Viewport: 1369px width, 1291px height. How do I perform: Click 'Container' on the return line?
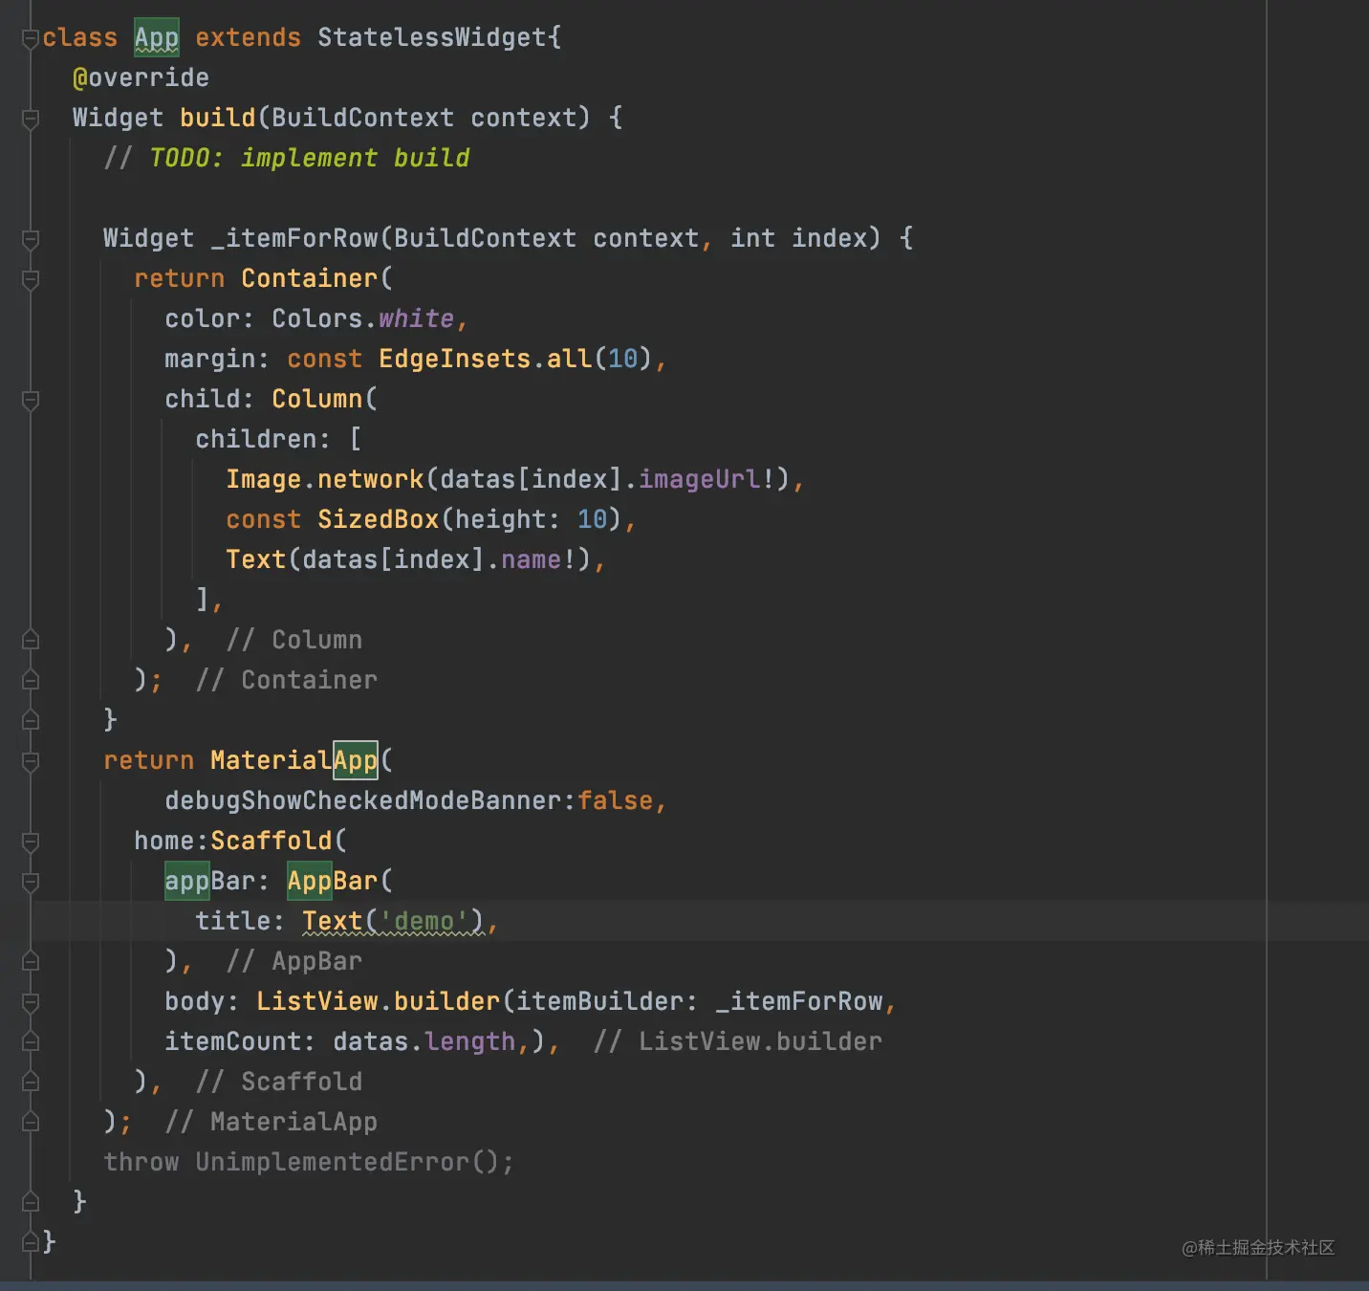(x=310, y=279)
